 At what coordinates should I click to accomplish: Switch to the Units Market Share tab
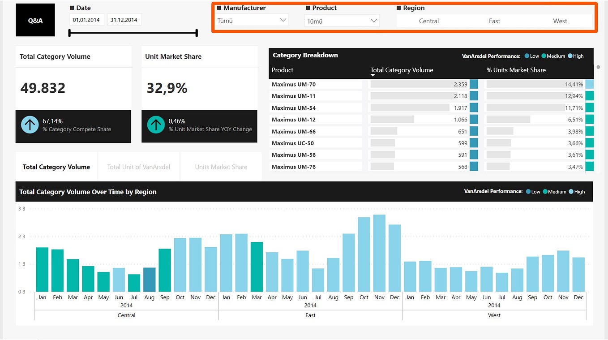point(221,167)
